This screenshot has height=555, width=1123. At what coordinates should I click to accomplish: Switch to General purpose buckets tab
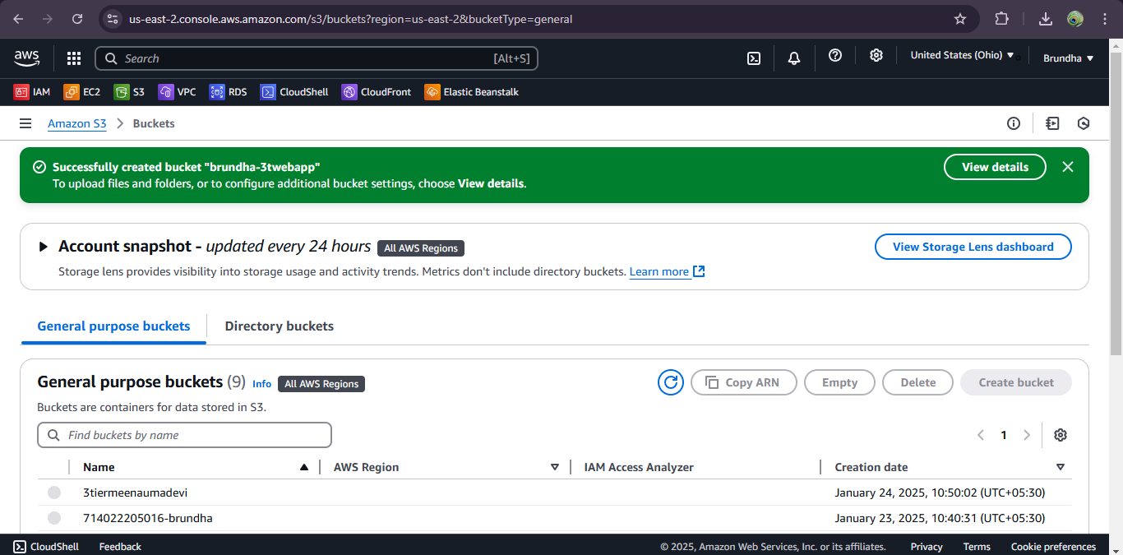[113, 326]
